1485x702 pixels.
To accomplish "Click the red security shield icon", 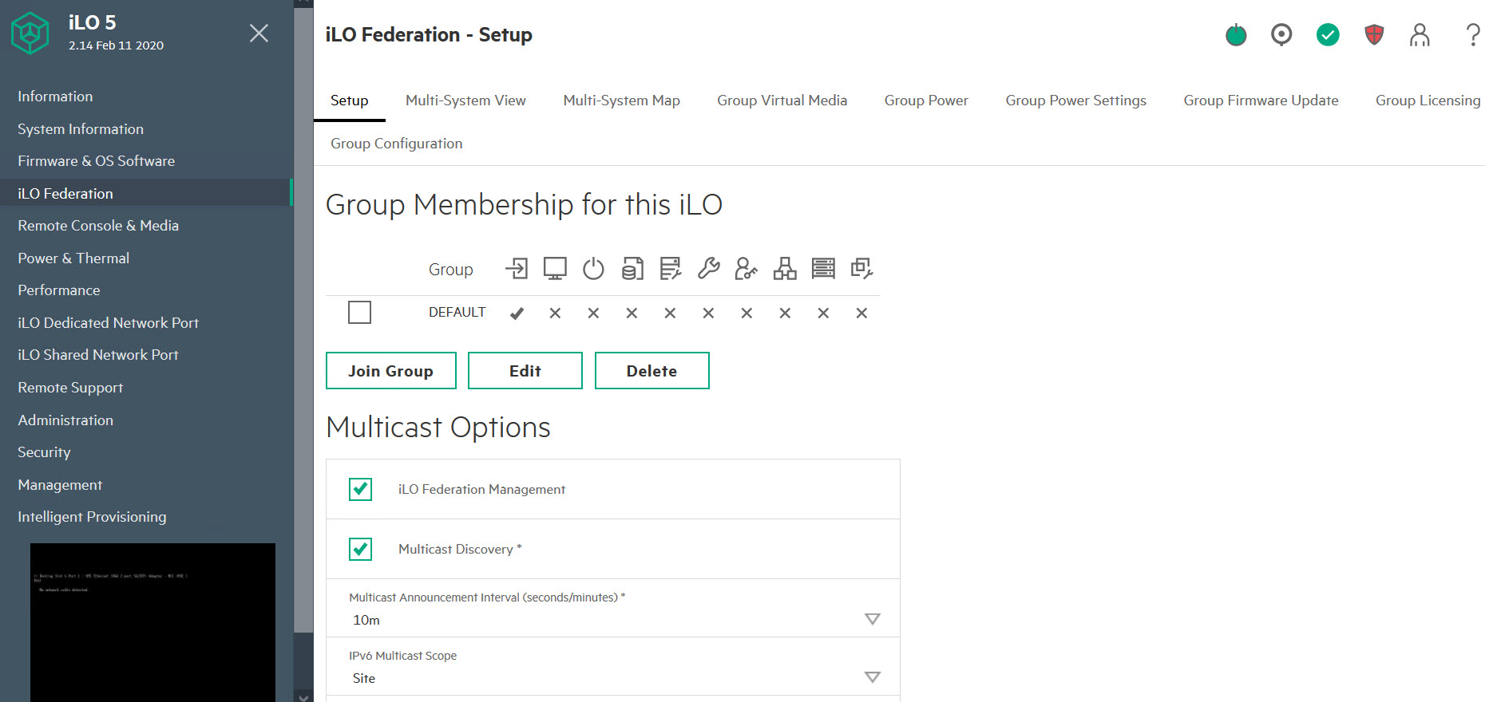I will (x=1373, y=35).
